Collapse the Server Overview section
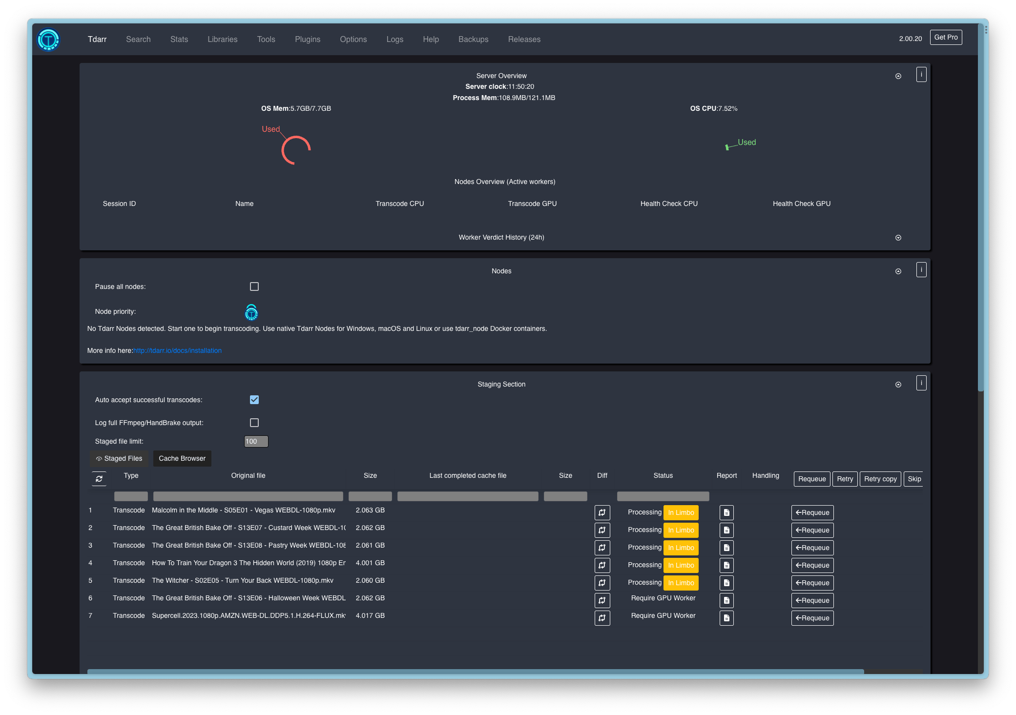 coord(898,76)
